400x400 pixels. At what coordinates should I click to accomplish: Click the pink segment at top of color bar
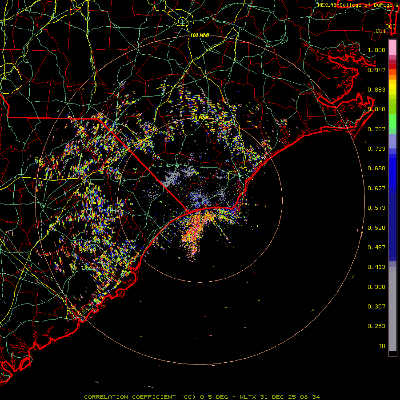[392, 48]
